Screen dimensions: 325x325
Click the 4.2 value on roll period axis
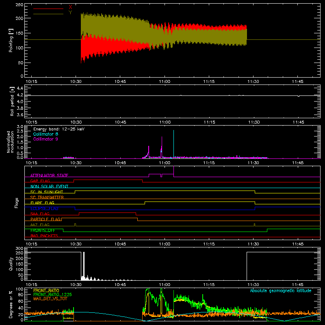(20, 95)
